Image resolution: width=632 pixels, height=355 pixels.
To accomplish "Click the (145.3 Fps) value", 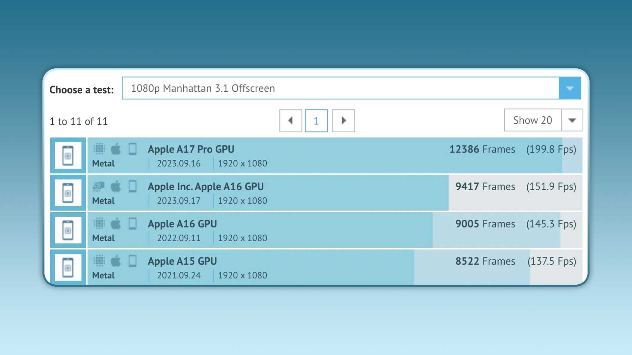I will 551,224.
